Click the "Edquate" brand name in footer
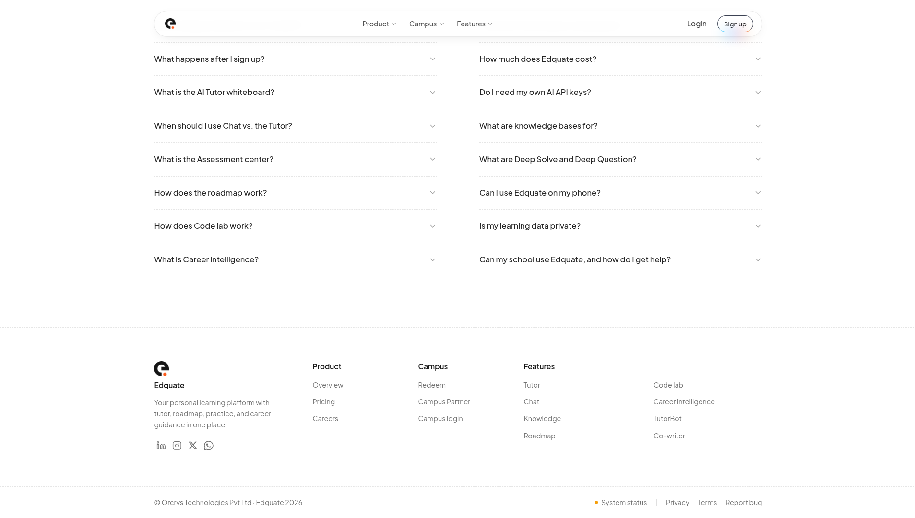 169,385
